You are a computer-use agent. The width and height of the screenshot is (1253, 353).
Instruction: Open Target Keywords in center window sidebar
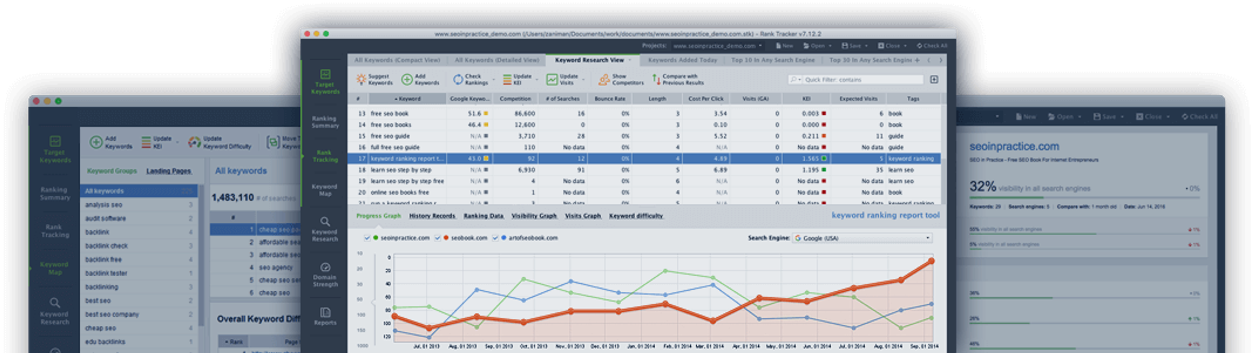coord(325,82)
